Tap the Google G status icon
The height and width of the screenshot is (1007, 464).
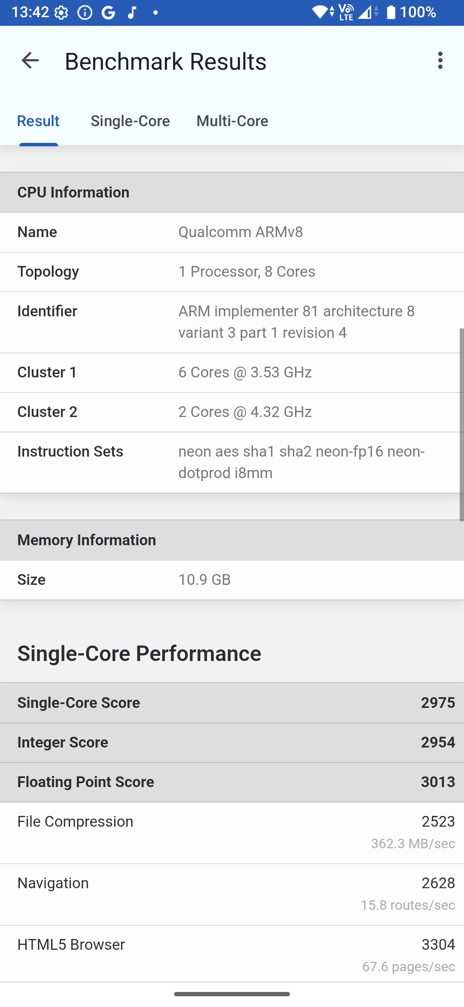tap(108, 13)
